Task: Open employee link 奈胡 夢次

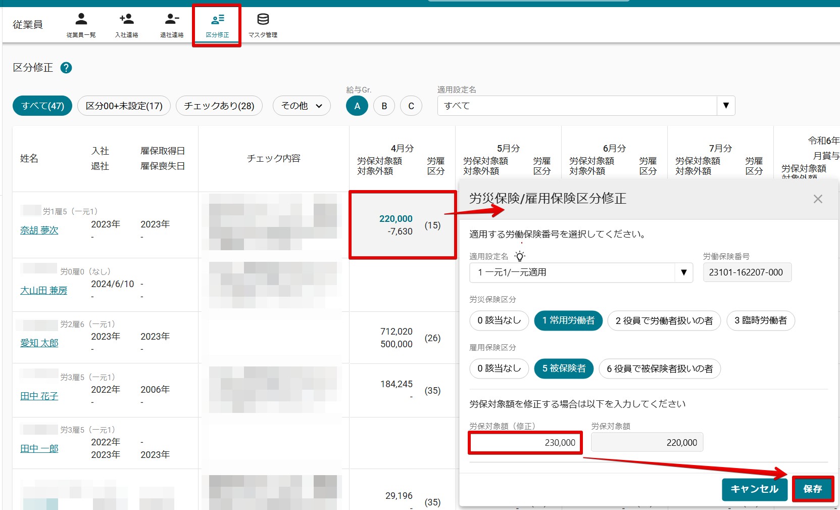Action: pyautogui.click(x=39, y=230)
